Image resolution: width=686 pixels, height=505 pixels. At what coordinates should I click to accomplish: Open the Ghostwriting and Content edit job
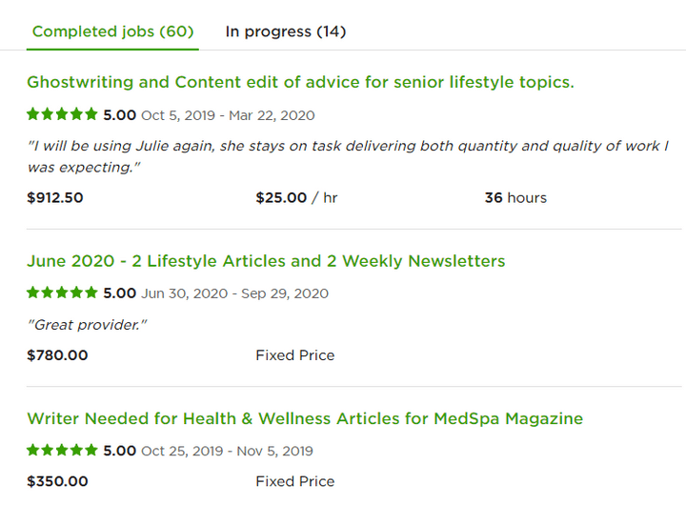point(300,82)
